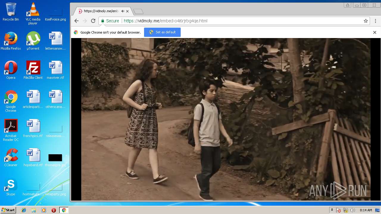381x214 pixels.
Task: Select the Skype desktop shortcut
Action: pos(11,187)
